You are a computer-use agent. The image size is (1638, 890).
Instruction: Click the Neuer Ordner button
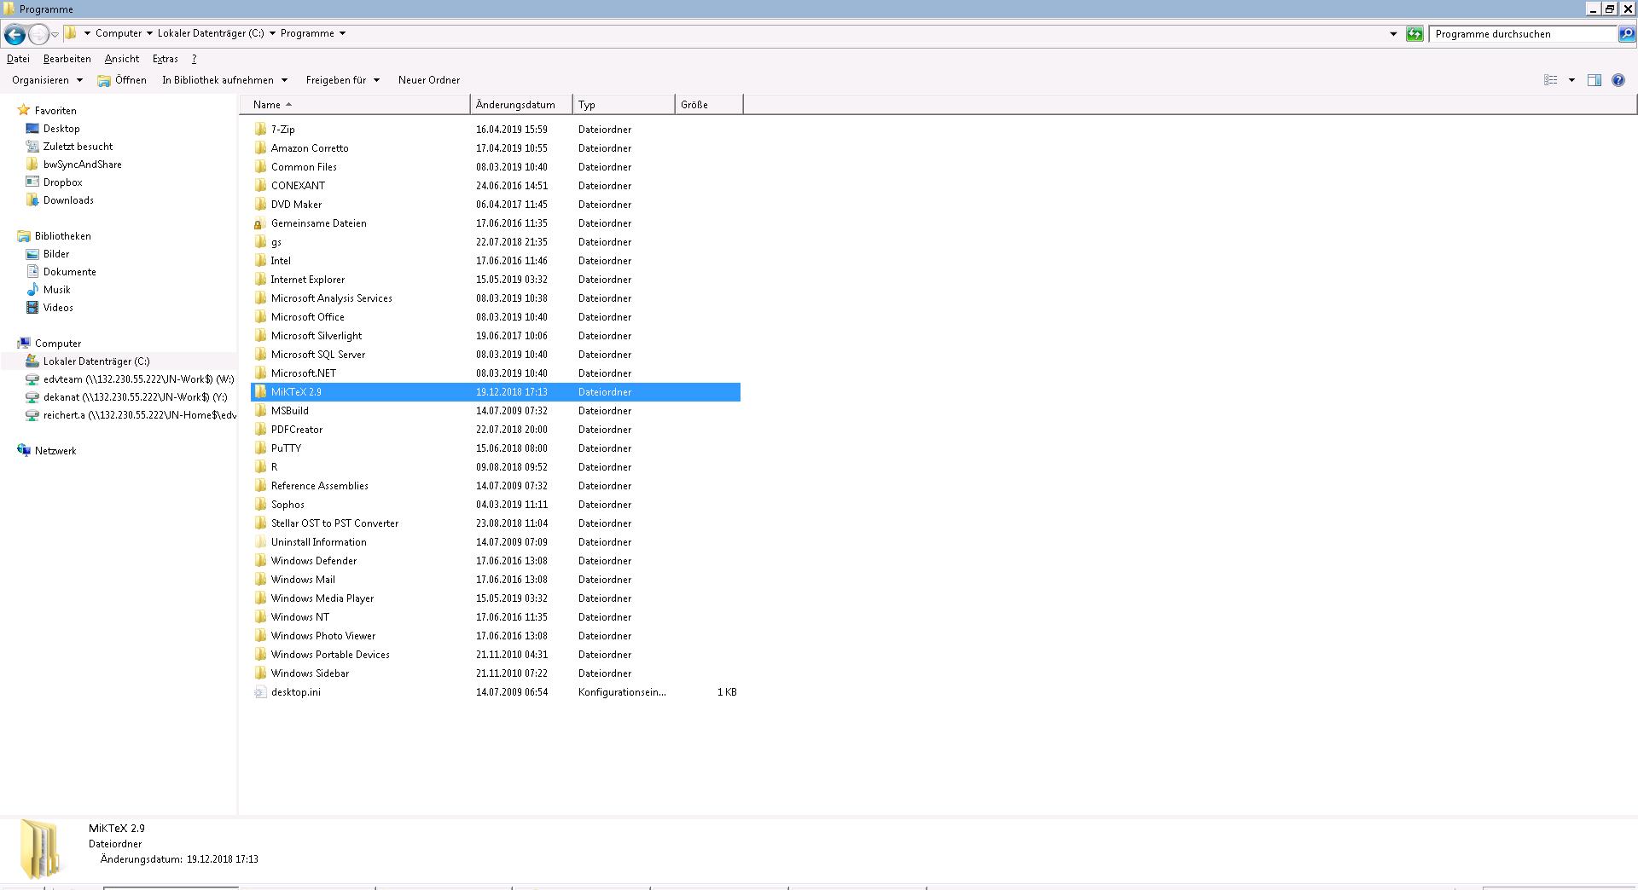click(428, 80)
